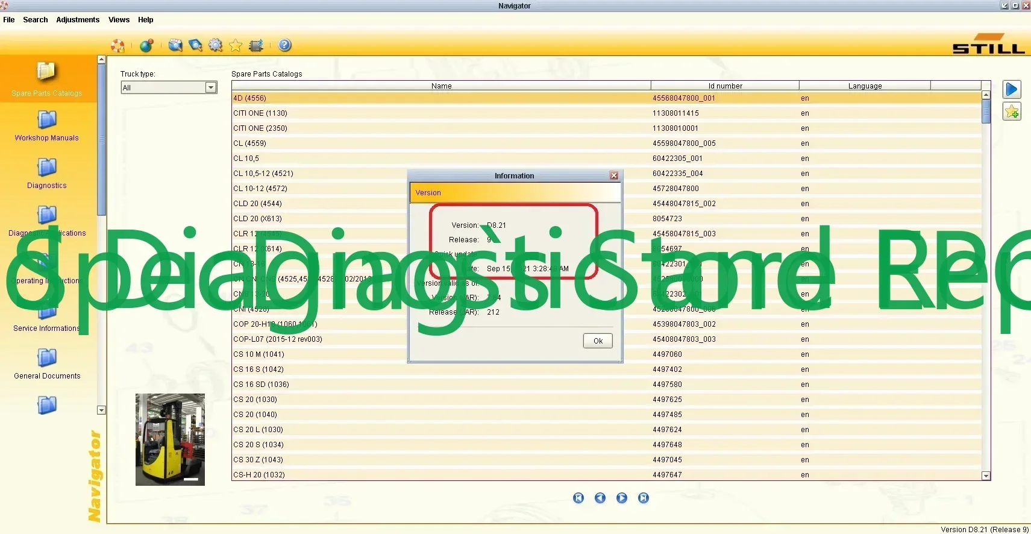Image resolution: width=1031 pixels, height=534 pixels.
Task: Open the File menu
Action: click(9, 20)
